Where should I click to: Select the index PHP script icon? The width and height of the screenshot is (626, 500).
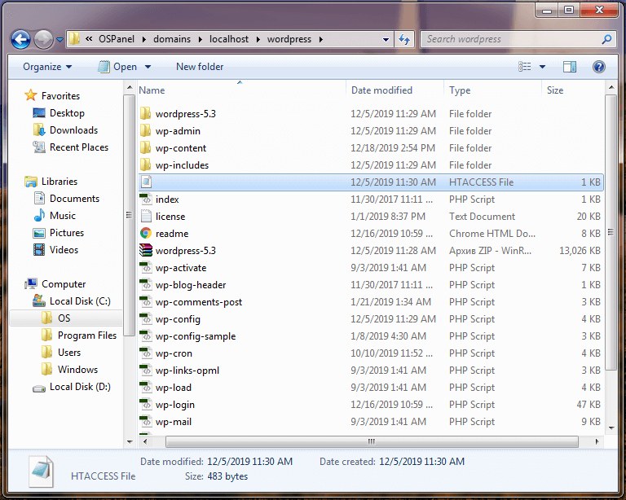pos(146,199)
